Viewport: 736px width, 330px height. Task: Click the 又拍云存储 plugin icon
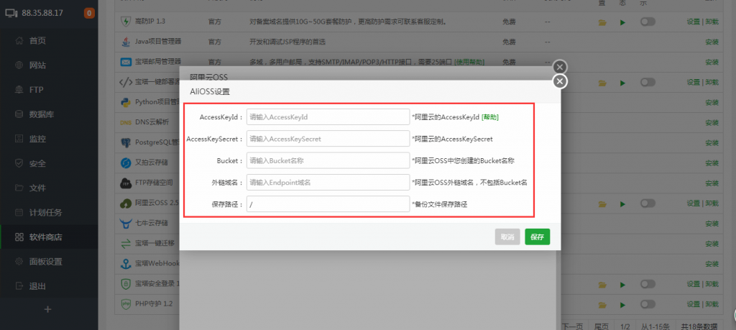[x=126, y=163]
